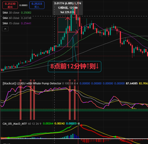Click the KDJ value 87.64085
This screenshot has height=144, width=148.
click(132, 83)
